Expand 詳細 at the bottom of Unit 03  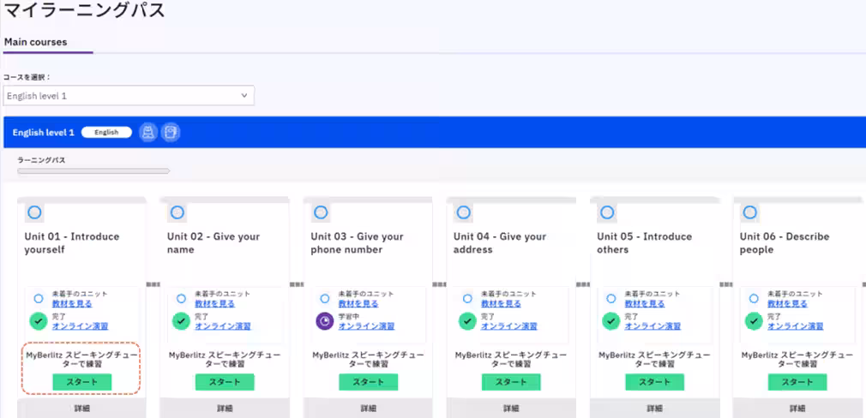pyautogui.click(x=368, y=409)
